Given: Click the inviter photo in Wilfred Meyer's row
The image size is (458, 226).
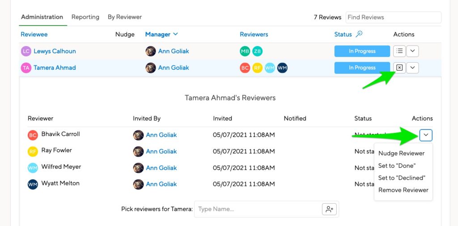Looking at the screenshot, I should (138, 168).
